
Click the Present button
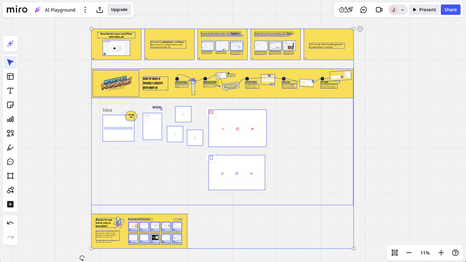pos(424,10)
